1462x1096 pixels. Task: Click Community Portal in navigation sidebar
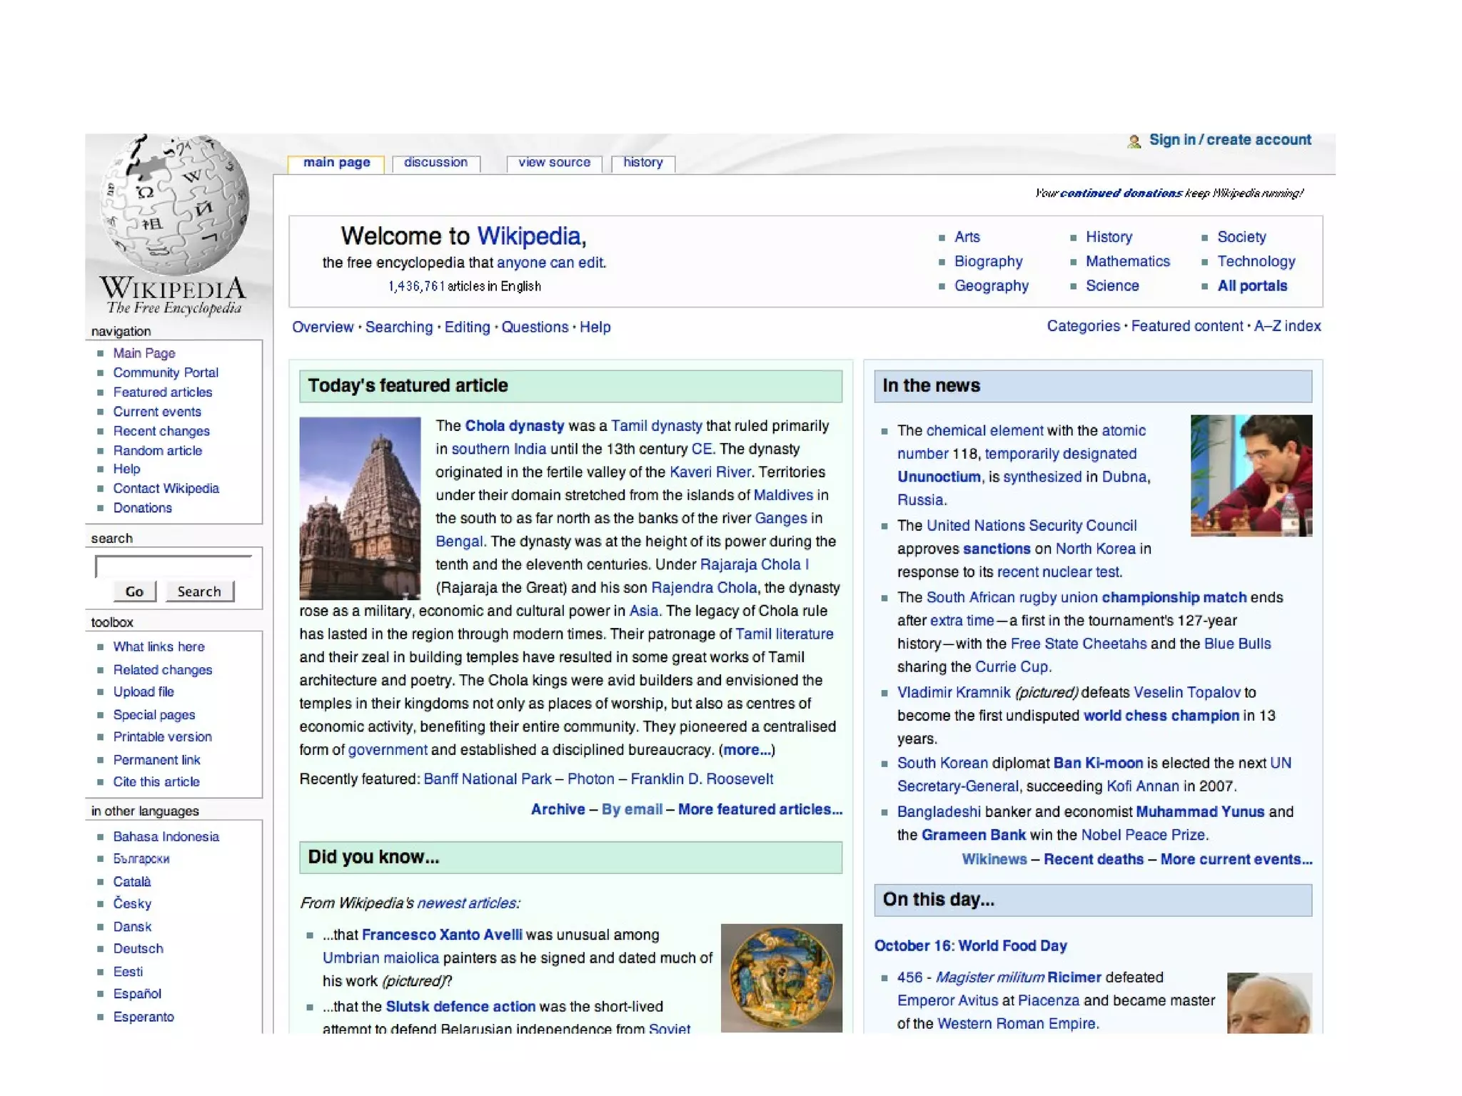click(x=166, y=372)
